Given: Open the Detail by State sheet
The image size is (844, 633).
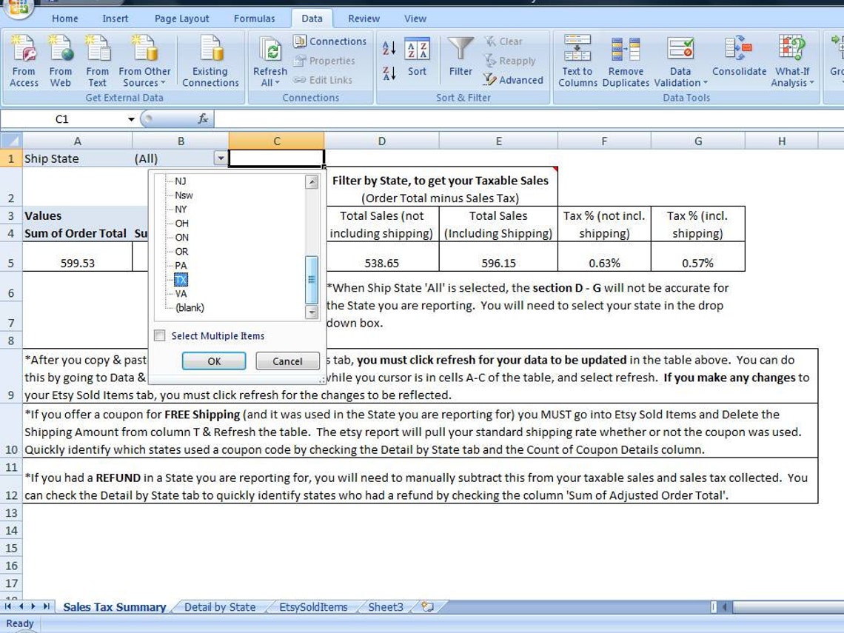Looking at the screenshot, I should click(220, 606).
